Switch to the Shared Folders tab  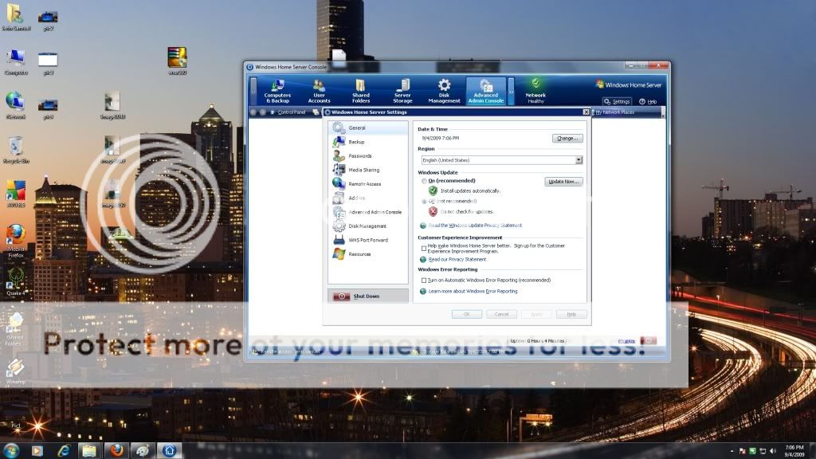[x=360, y=91]
